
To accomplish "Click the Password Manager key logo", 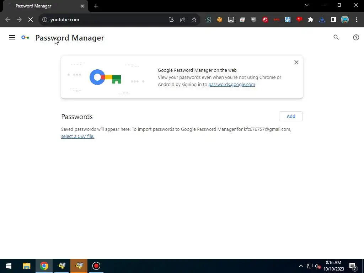I will (25, 37).
